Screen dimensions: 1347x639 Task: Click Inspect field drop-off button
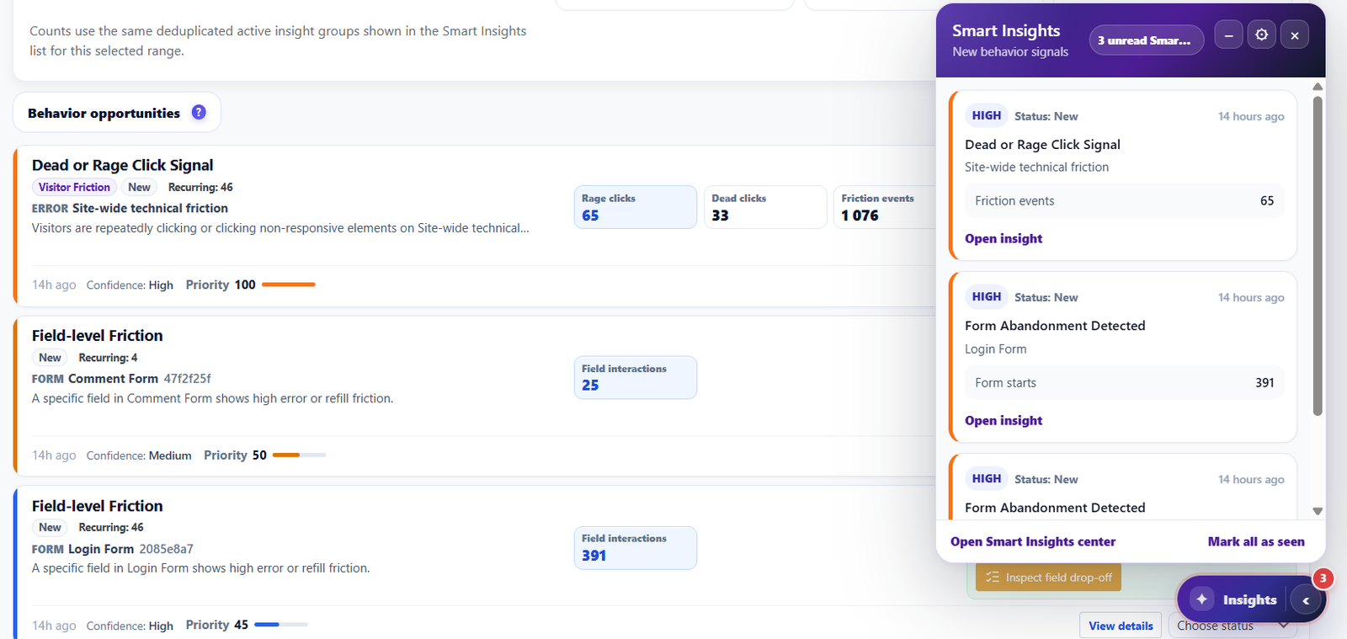[1048, 578]
